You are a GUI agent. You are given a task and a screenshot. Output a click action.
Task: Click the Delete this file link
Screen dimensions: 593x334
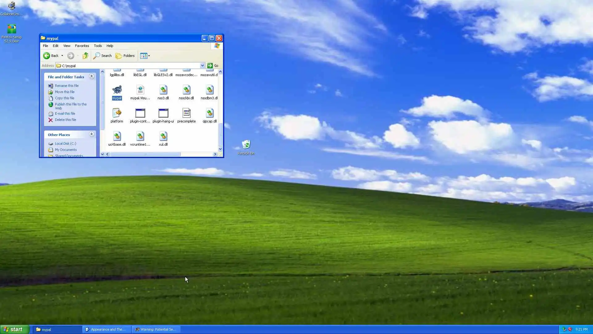click(x=65, y=120)
